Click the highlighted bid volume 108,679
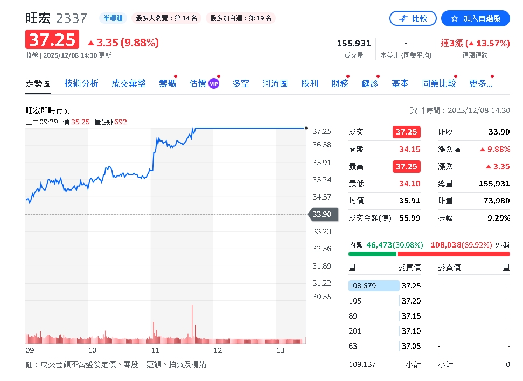This screenshot has height=381, width=523. pyautogui.click(x=373, y=286)
